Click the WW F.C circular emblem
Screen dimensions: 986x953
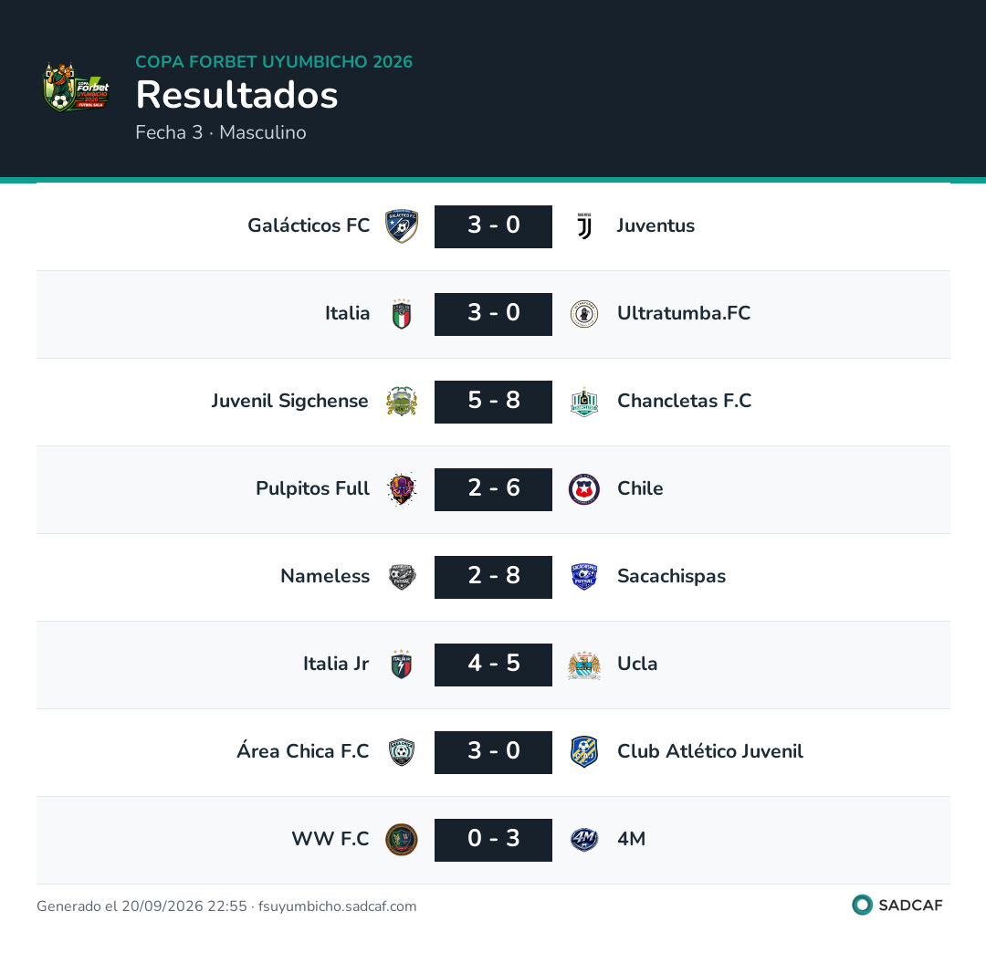pos(402,839)
